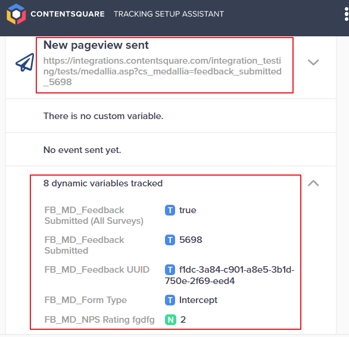
Task: Select the FB_MD_Feedback UUID variable label
Action: (x=97, y=270)
